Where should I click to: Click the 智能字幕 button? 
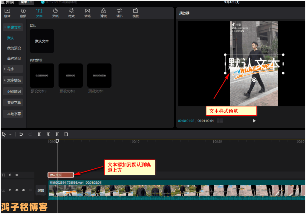click(14, 103)
